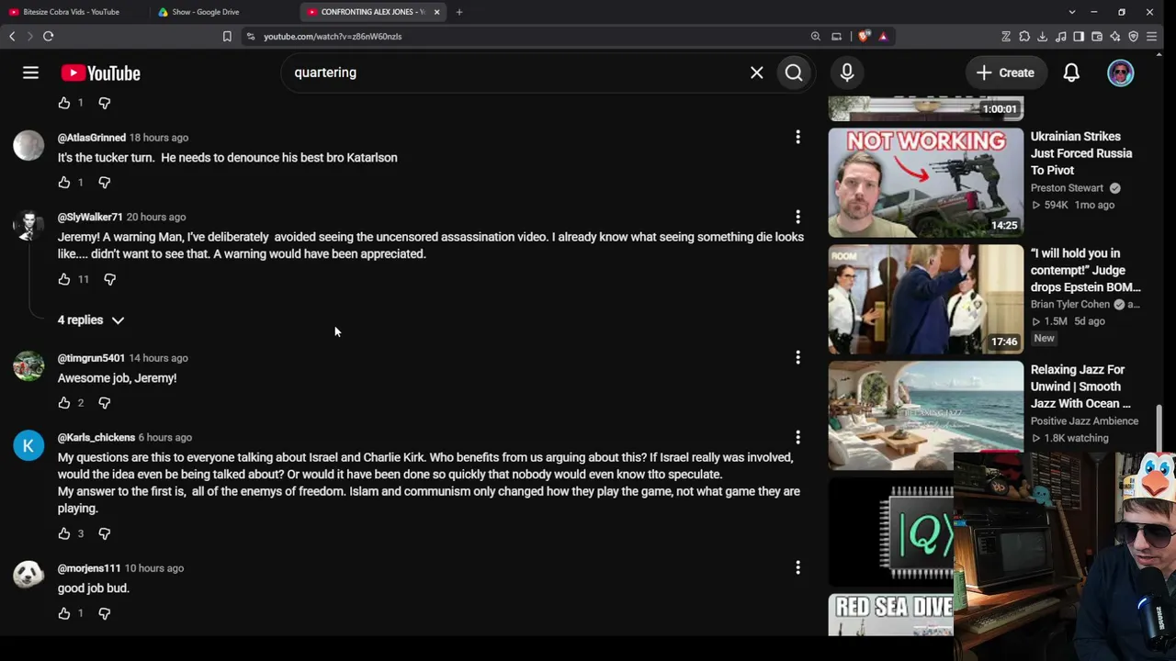Screen dimensions: 1176x661
Task: Open the Brave VPN shield icon
Action: pyautogui.click(x=1134, y=37)
